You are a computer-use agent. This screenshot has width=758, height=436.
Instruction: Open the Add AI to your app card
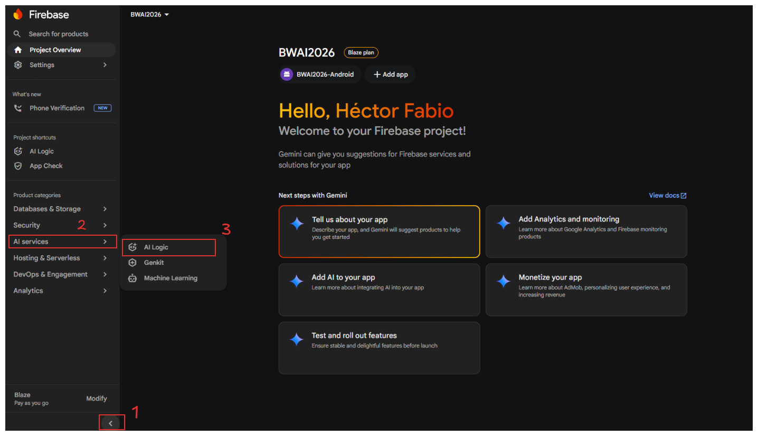coord(379,290)
